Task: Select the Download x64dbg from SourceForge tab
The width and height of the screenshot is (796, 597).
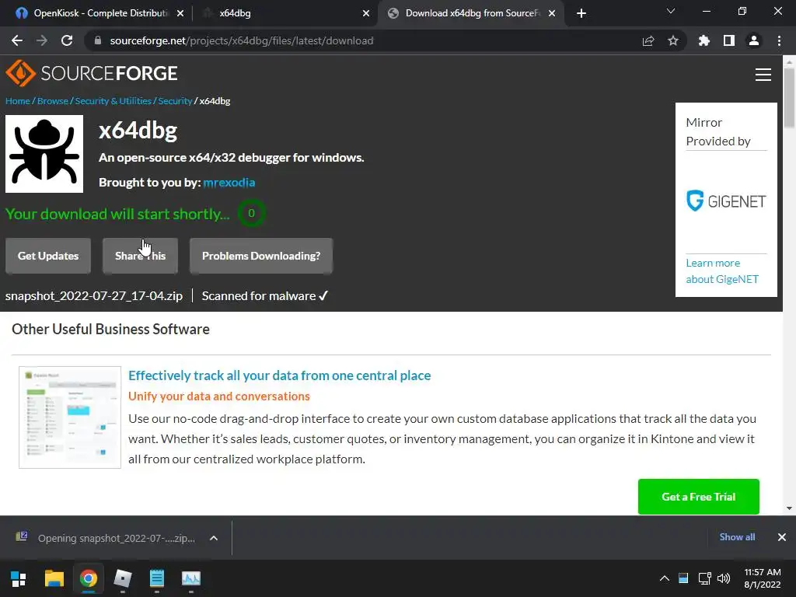Action: tap(470, 13)
